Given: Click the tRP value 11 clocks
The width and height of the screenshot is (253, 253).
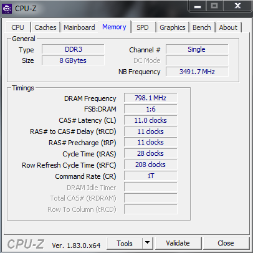Looking at the screenshot, I should [151, 143].
